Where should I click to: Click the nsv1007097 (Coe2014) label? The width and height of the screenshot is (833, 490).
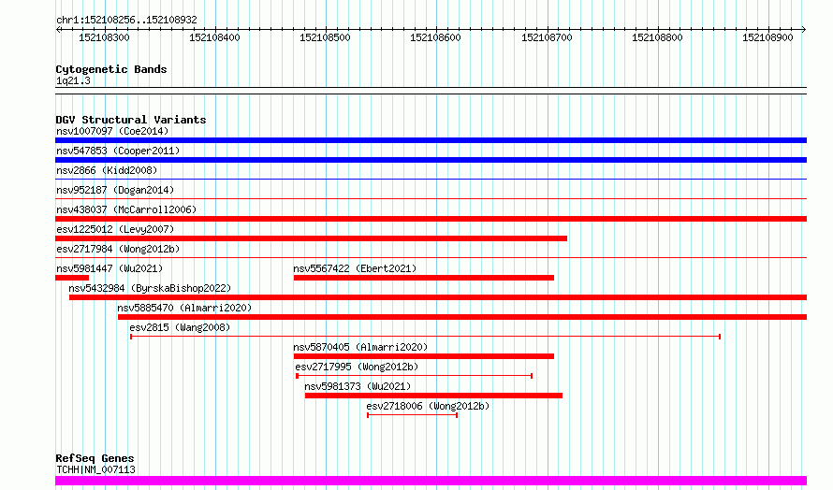112,131
